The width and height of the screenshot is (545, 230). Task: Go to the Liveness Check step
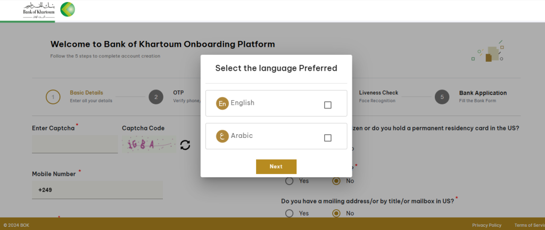coord(378,93)
